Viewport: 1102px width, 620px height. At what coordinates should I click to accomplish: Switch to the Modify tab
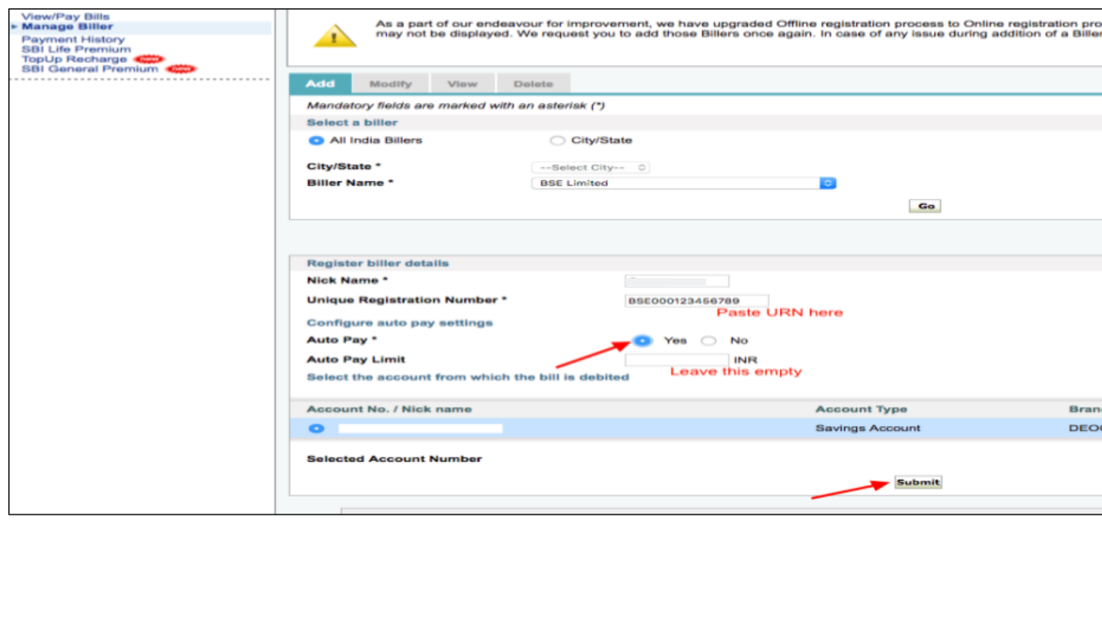(391, 84)
